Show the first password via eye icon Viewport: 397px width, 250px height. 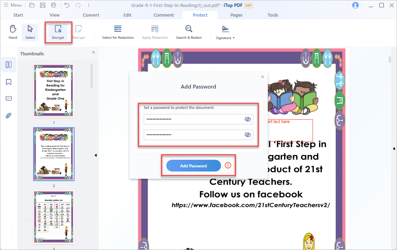247,119
